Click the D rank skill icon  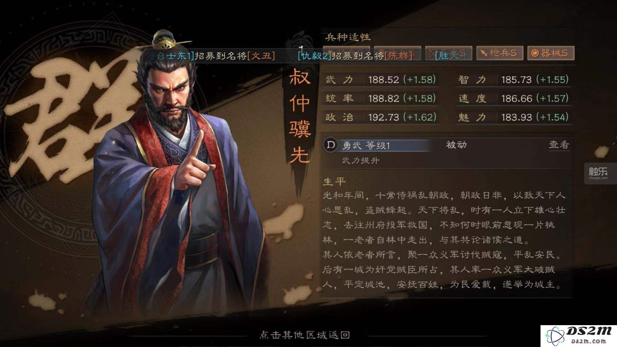coord(330,145)
